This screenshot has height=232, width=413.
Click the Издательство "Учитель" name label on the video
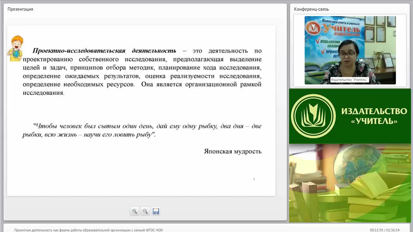(x=349, y=80)
